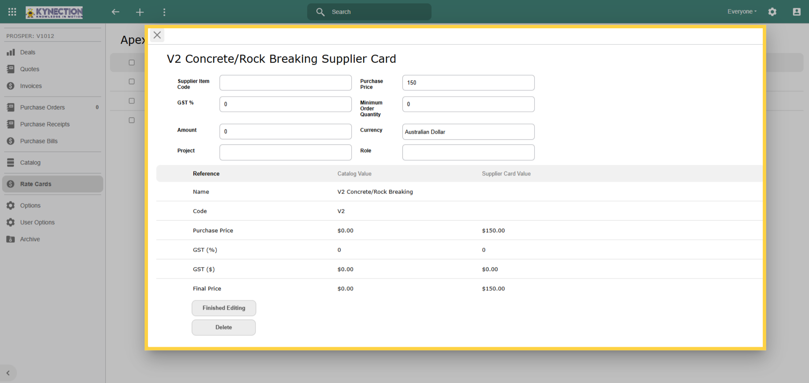Open the vertical three-dot menu
The width and height of the screenshot is (809, 383).
pos(164,12)
